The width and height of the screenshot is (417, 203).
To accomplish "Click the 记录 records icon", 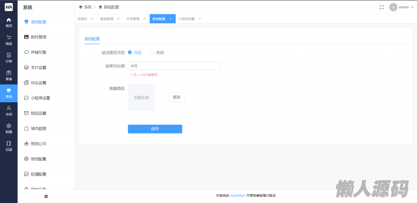I will tap(9, 144).
